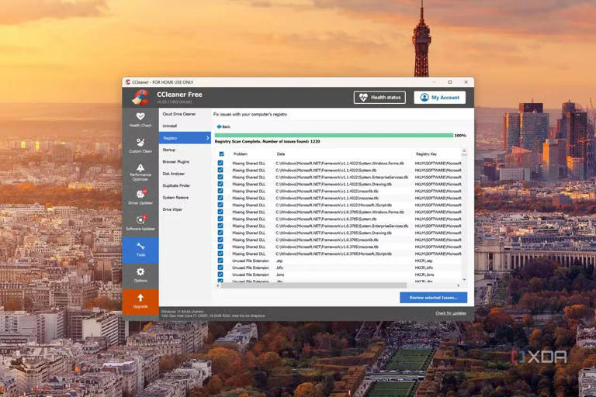
Task: Click the CCleaner logo in header
Action: click(x=140, y=97)
